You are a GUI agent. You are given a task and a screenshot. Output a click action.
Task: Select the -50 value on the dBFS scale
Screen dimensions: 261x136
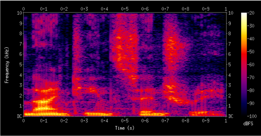pos(251,52)
